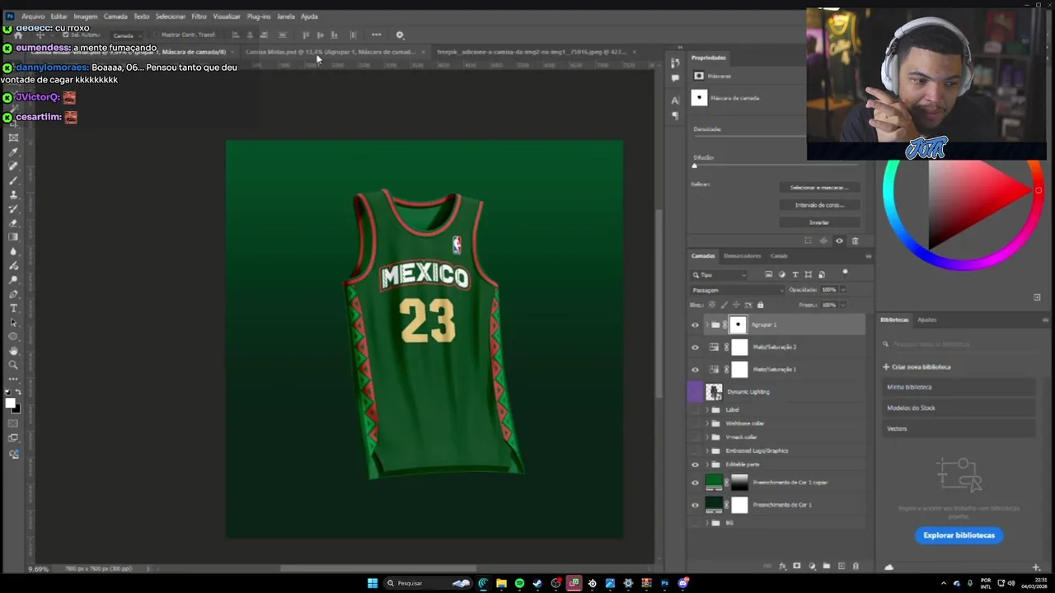Select the Eraser tool

point(13,222)
